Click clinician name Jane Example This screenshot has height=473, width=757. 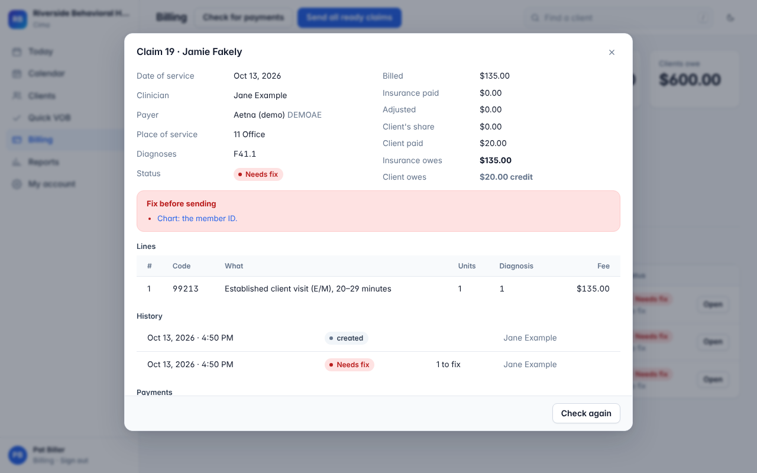pyautogui.click(x=260, y=95)
